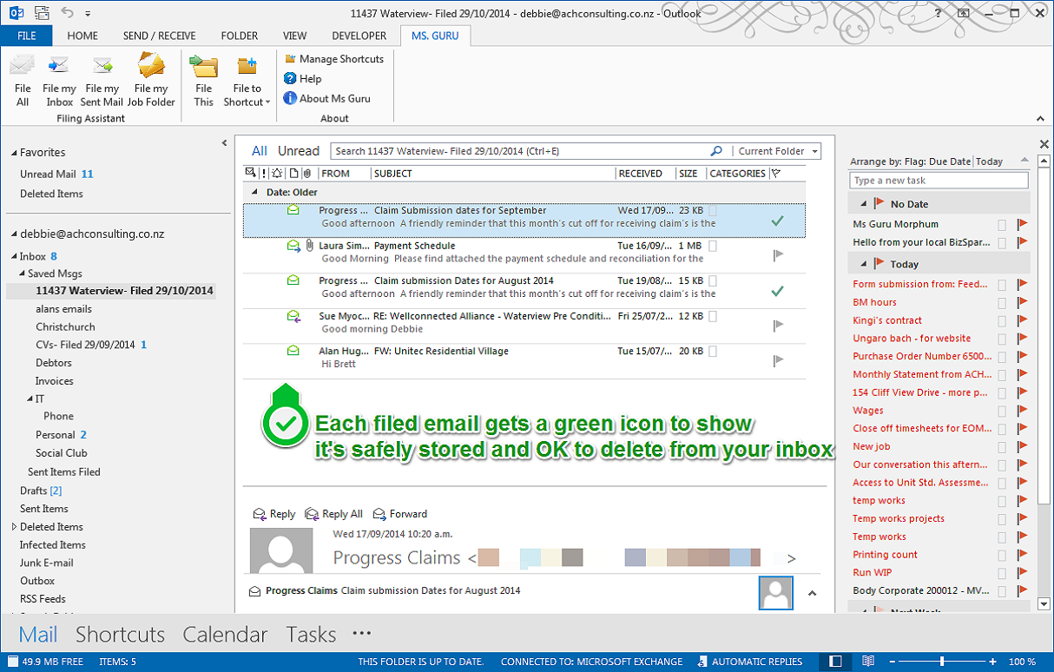Click the search magnifier icon
Viewport: 1054px width, 672px height.
(x=716, y=151)
